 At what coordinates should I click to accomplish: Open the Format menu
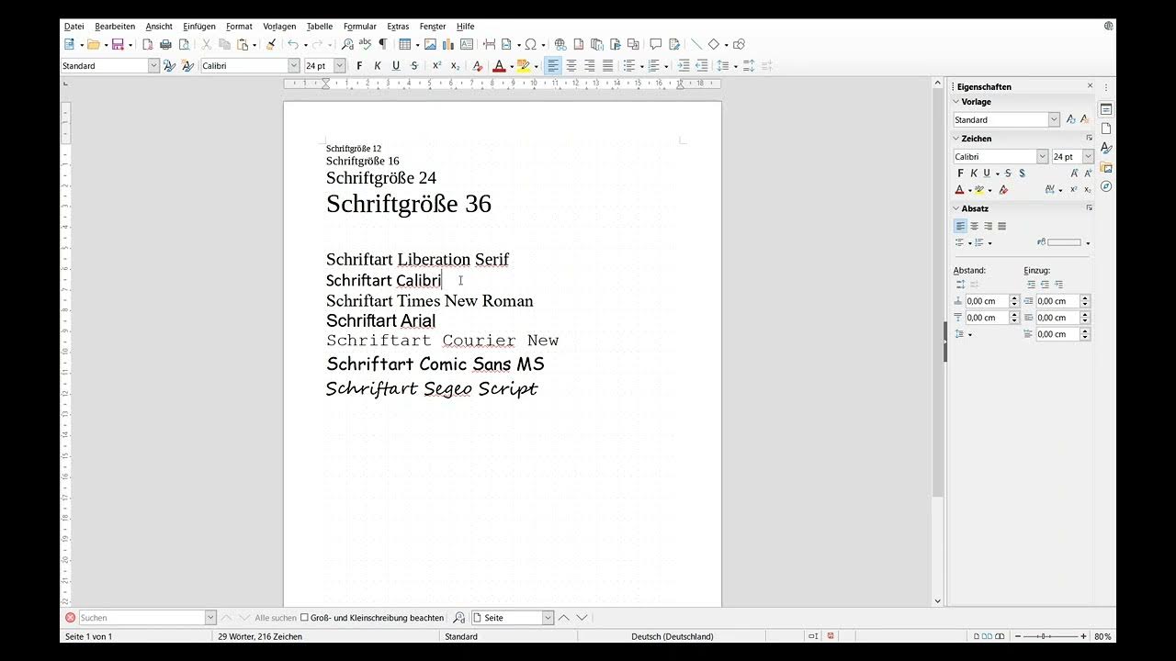pyautogui.click(x=239, y=27)
